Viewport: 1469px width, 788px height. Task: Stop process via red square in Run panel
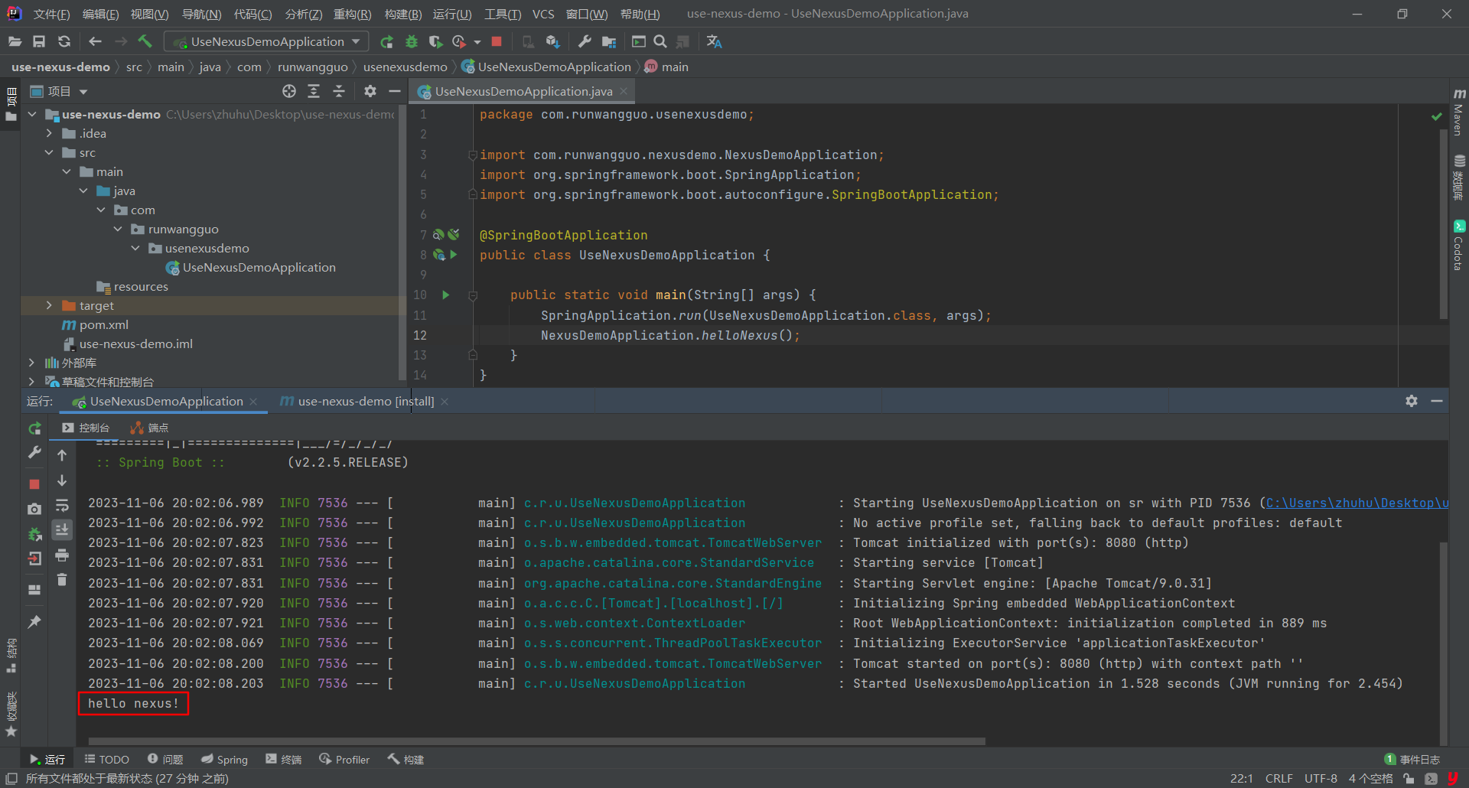coord(34,484)
